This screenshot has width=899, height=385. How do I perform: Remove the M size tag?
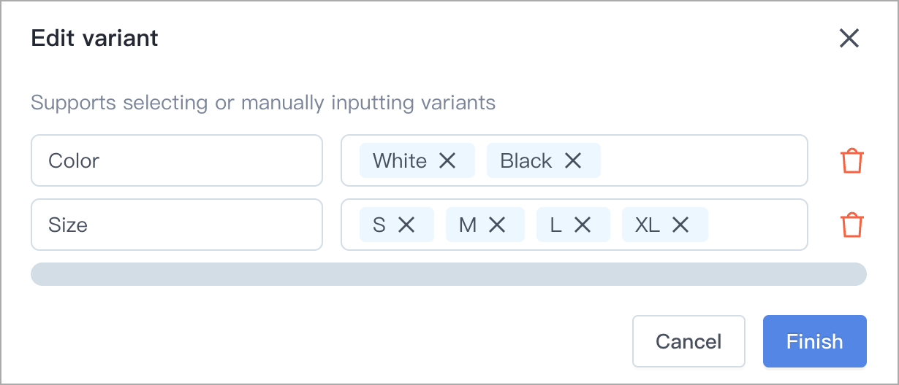click(497, 225)
